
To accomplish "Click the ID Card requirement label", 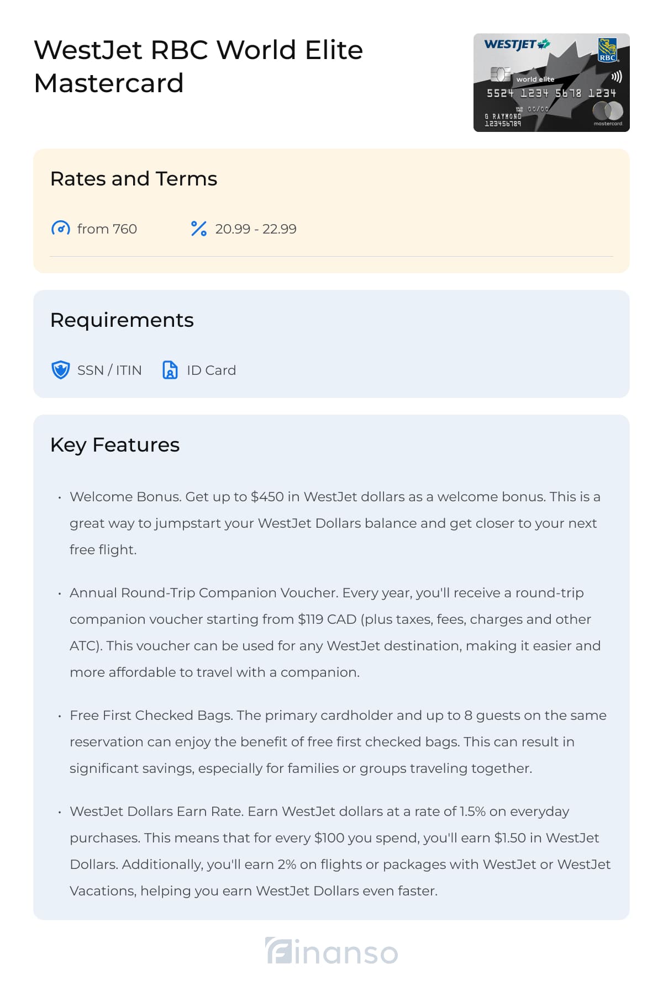I will tap(211, 370).
